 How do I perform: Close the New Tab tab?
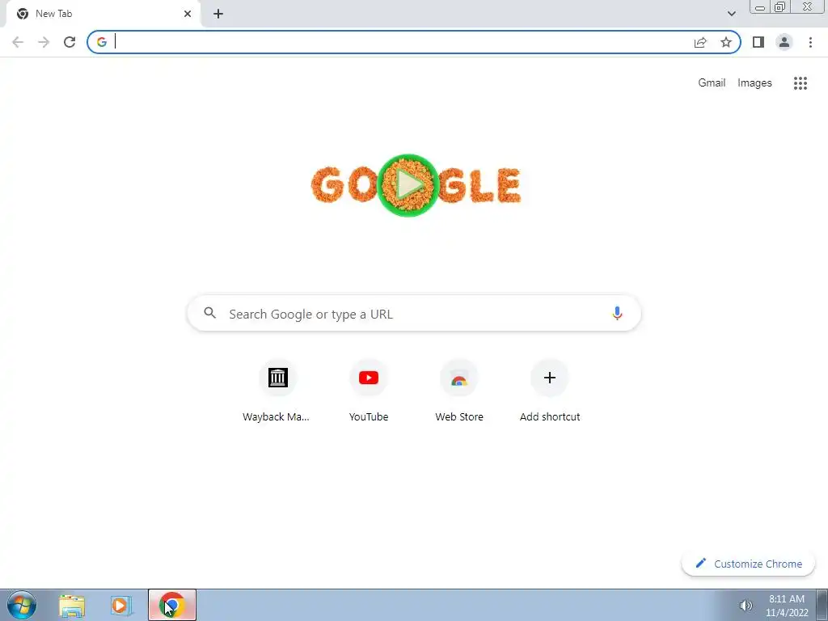188,15
